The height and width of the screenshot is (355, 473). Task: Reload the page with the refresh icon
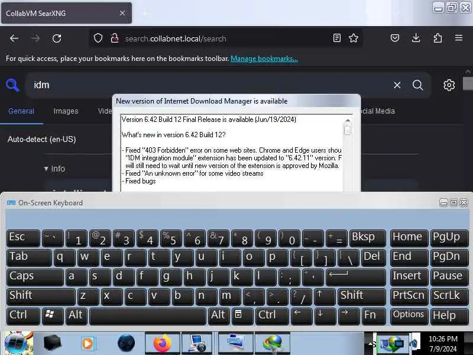[57, 38]
